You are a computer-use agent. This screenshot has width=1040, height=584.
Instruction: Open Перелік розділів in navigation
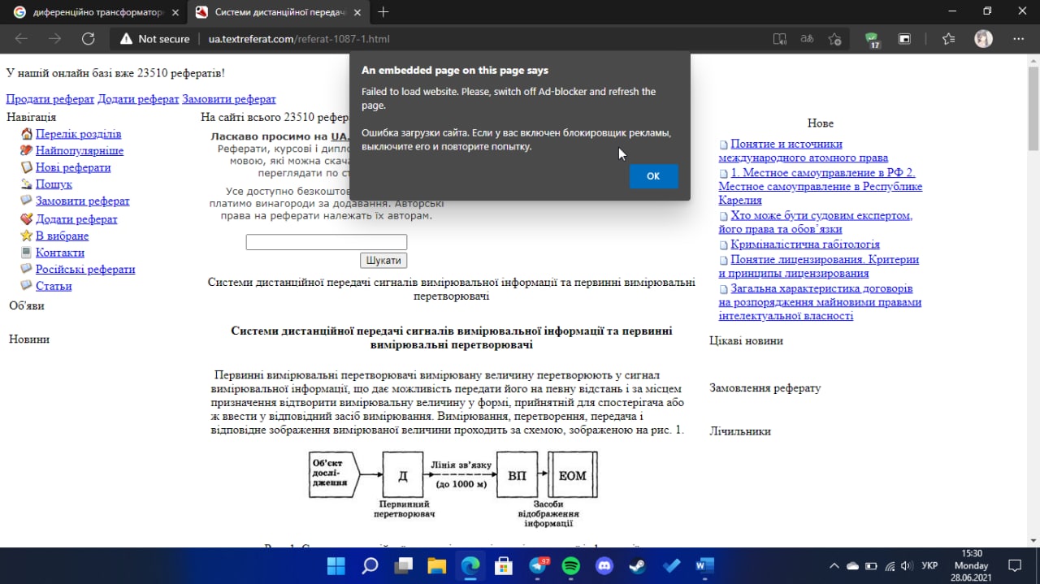pos(78,134)
